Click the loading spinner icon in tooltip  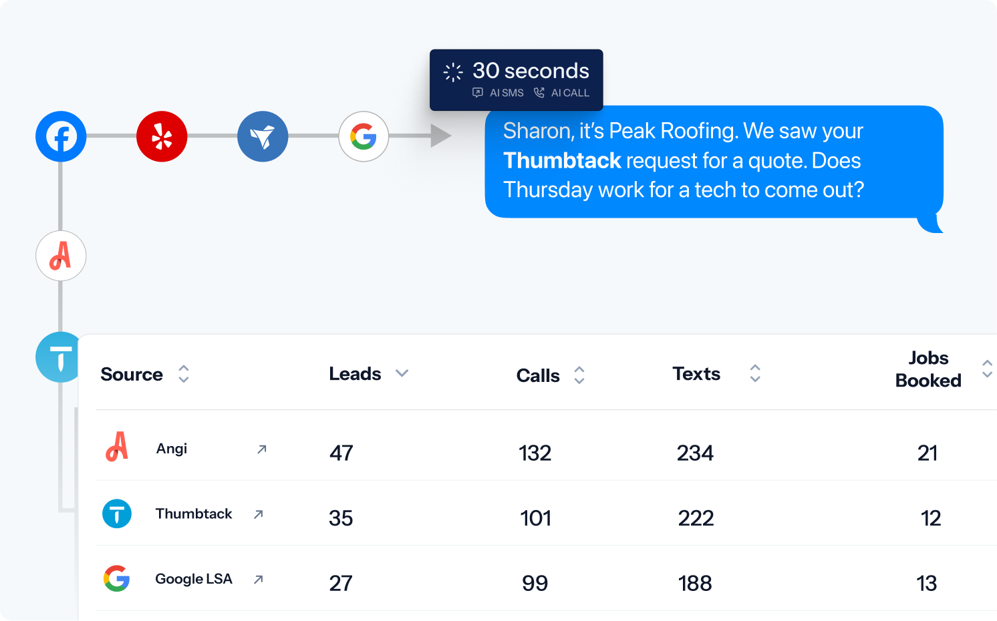tap(453, 72)
